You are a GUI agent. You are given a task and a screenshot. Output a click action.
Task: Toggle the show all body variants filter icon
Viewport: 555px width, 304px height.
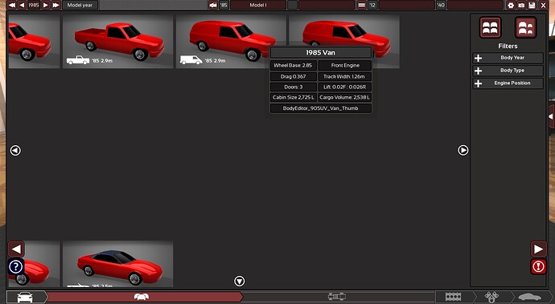tap(490, 27)
